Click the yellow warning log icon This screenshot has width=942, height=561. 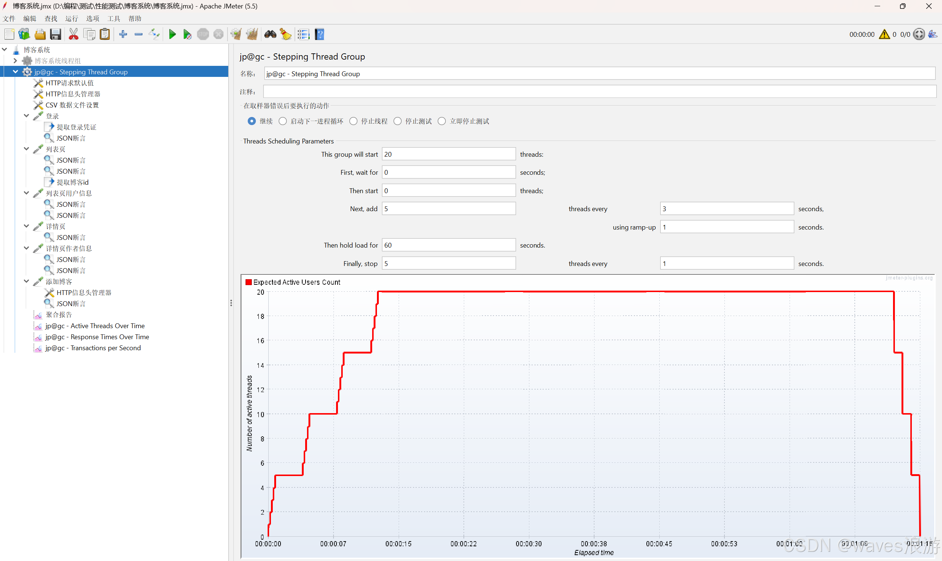884,35
